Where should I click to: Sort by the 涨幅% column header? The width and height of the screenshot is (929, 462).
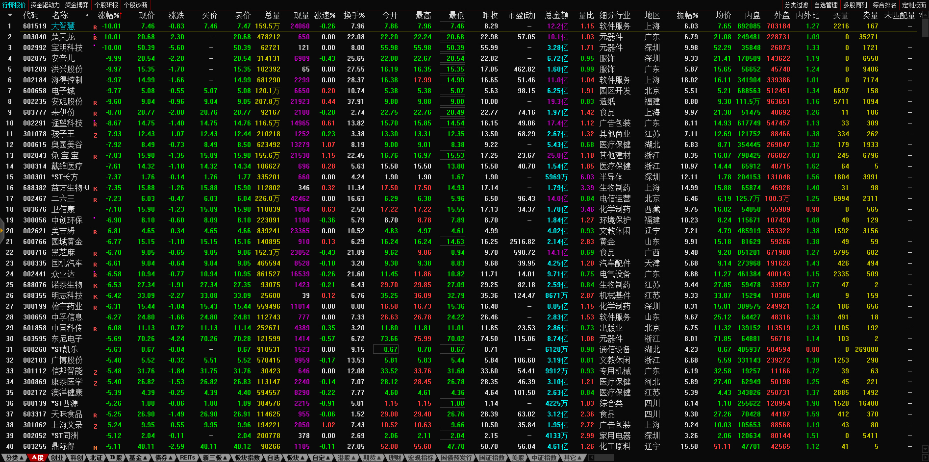click(x=109, y=15)
